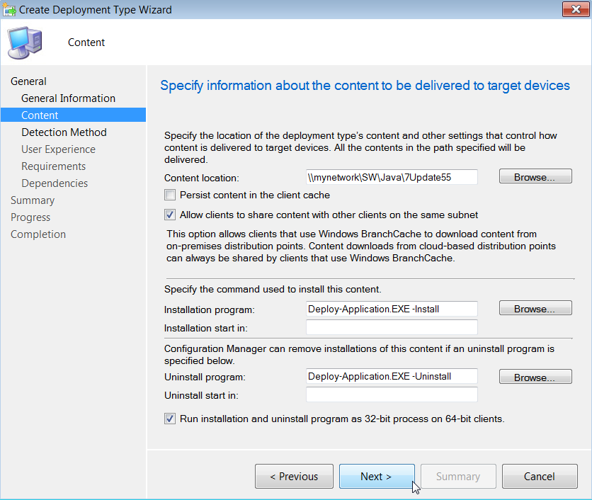592x500 pixels.
Task: Select the Uninstall program text box
Action: tap(392, 376)
